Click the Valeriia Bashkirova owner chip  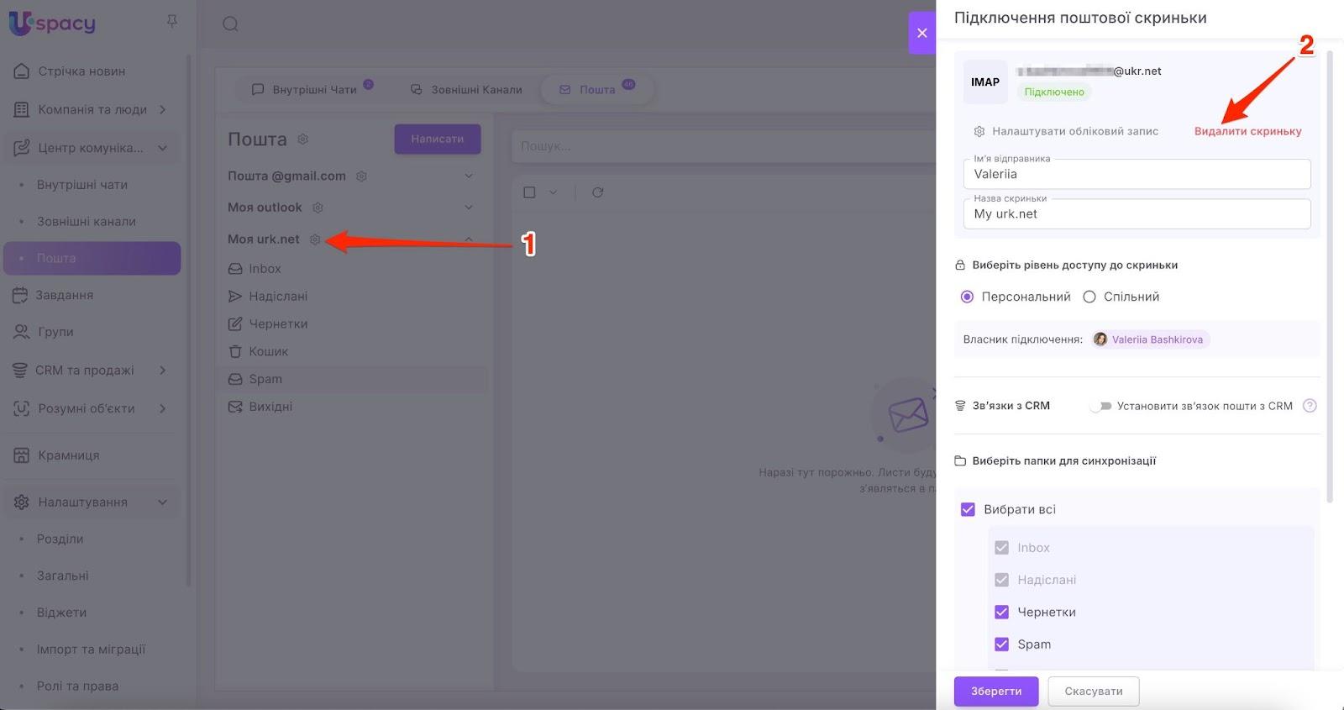tap(1150, 339)
